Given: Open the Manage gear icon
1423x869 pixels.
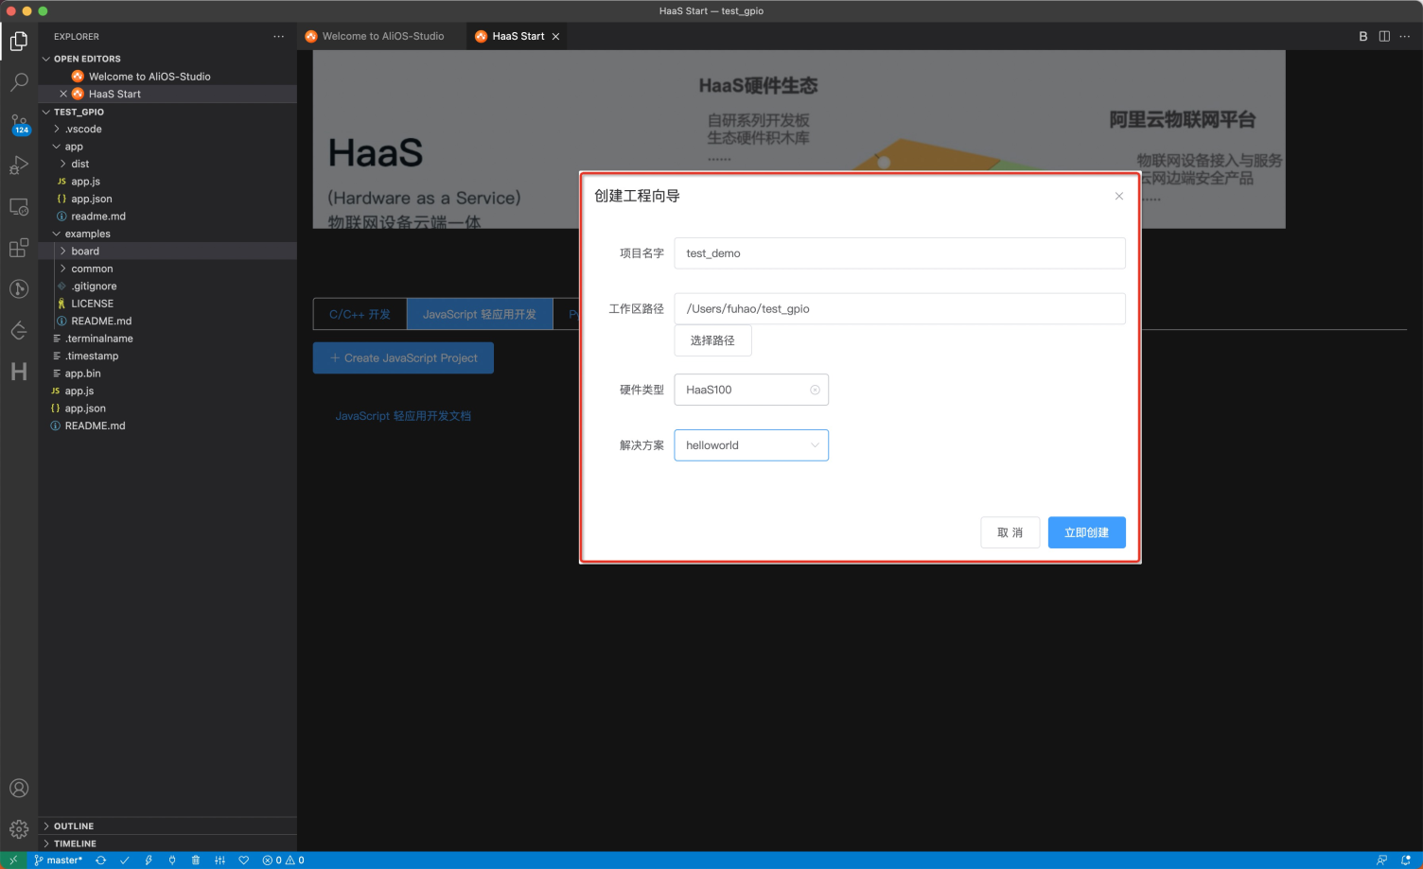Looking at the screenshot, I should [19, 829].
